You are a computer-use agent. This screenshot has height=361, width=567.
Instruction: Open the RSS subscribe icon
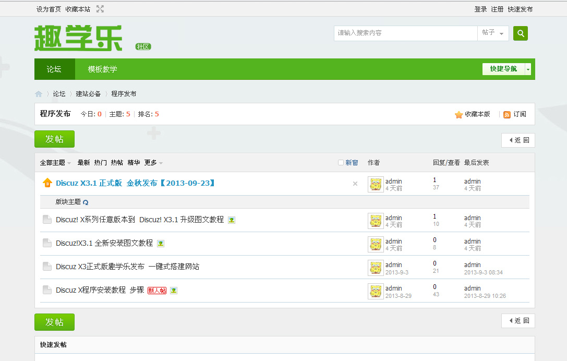point(507,115)
